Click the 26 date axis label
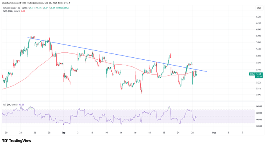 coord(35,133)
